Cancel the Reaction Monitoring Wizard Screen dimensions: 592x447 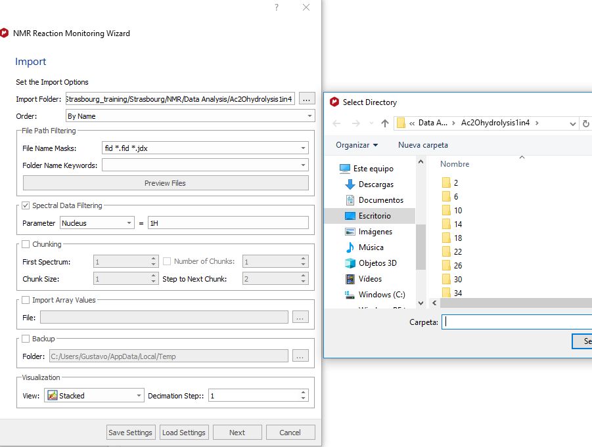click(290, 433)
